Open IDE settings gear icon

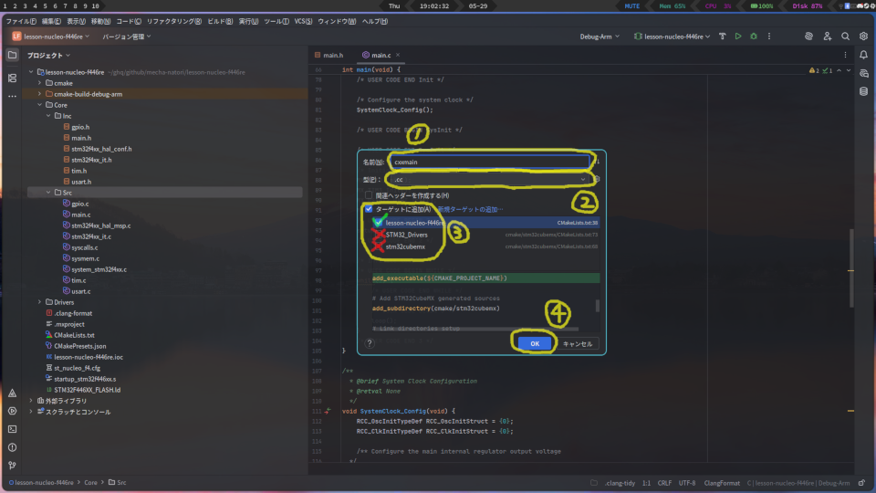(863, 37)
